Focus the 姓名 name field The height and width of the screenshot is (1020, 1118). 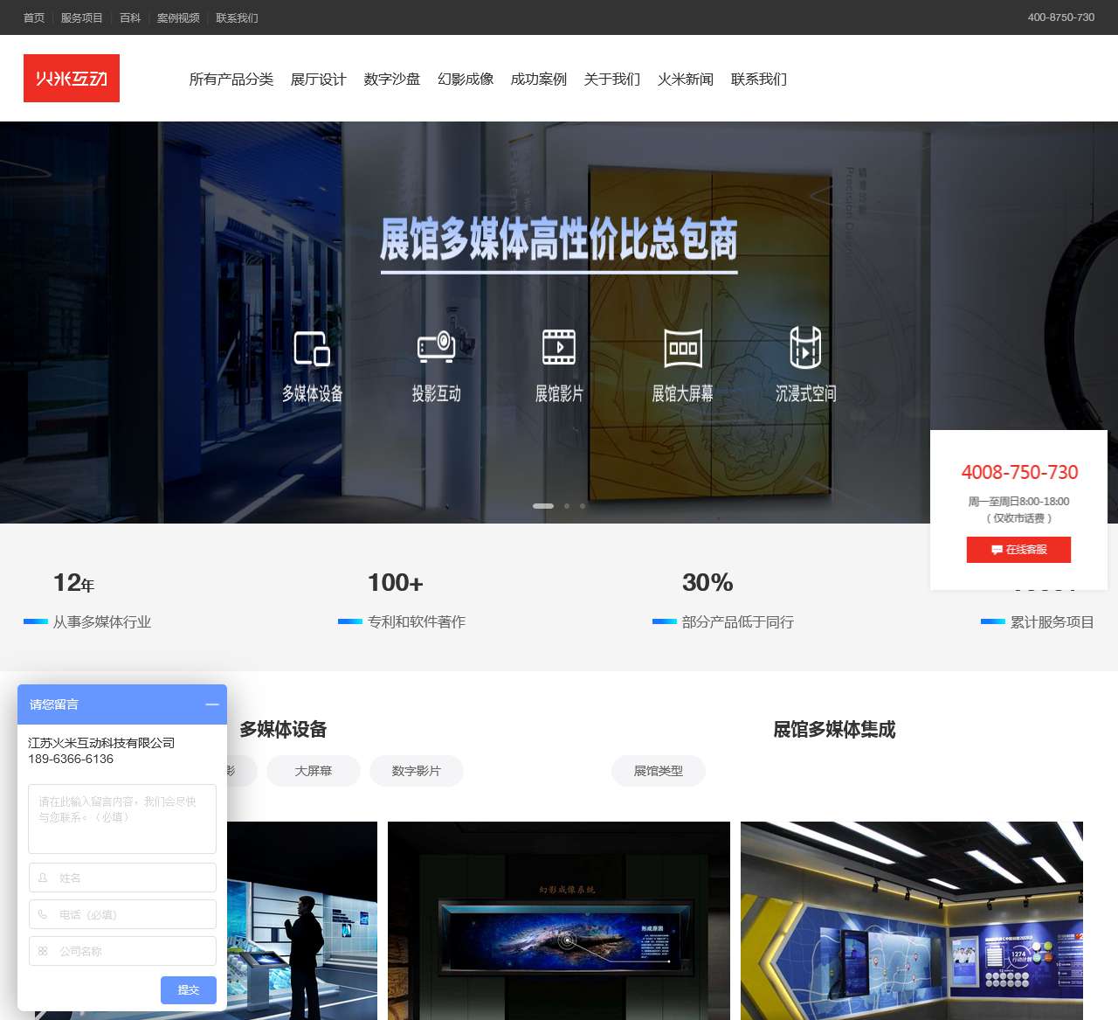tap(122, 878)
